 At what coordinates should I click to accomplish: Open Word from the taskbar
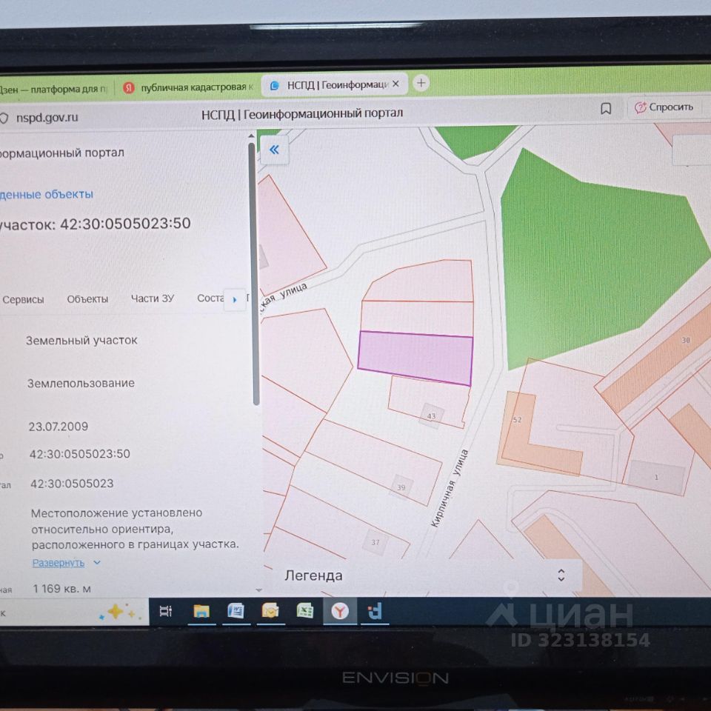tap(236, 611)
